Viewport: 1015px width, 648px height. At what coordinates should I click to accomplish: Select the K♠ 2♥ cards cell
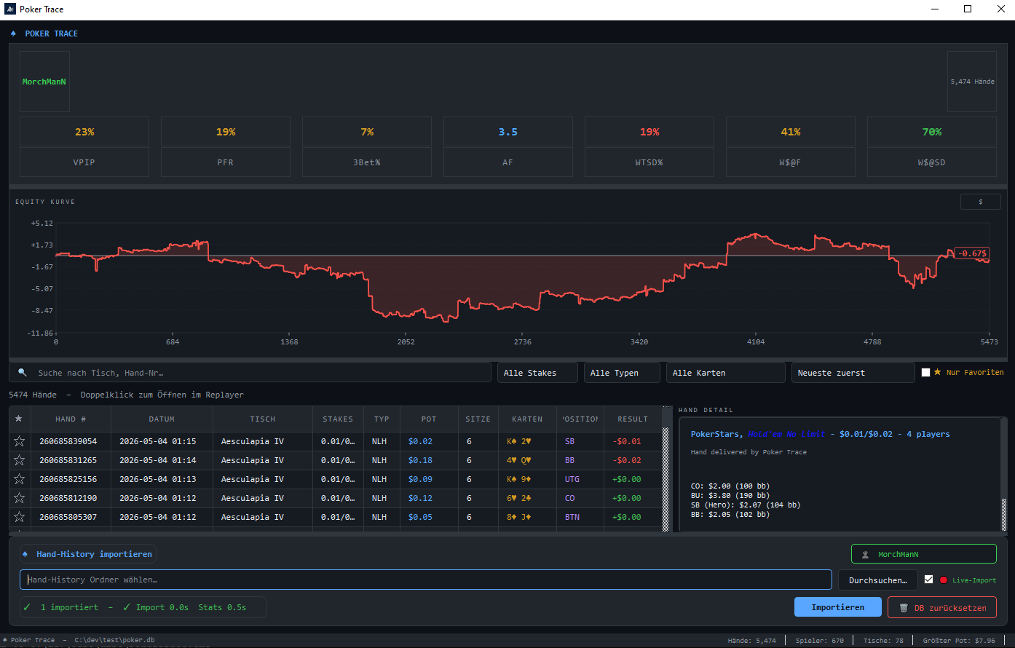(527, 441)
